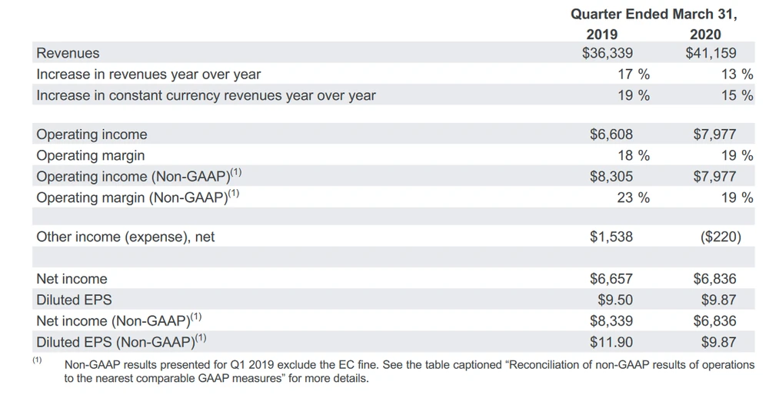Click the $11.90 Non-GAAP diluted EPS value
769x395 pixels.
coord(611,341)
